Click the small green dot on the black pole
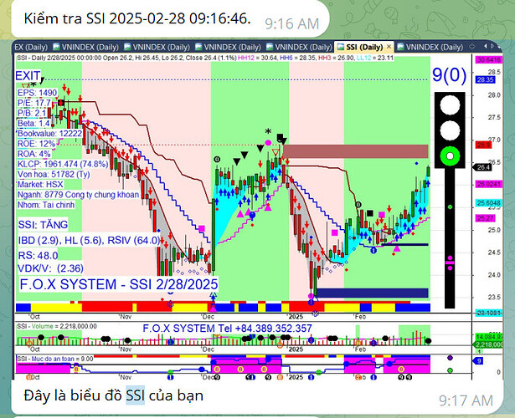Viewport: 515px width, 418px height. coord(450,206)
